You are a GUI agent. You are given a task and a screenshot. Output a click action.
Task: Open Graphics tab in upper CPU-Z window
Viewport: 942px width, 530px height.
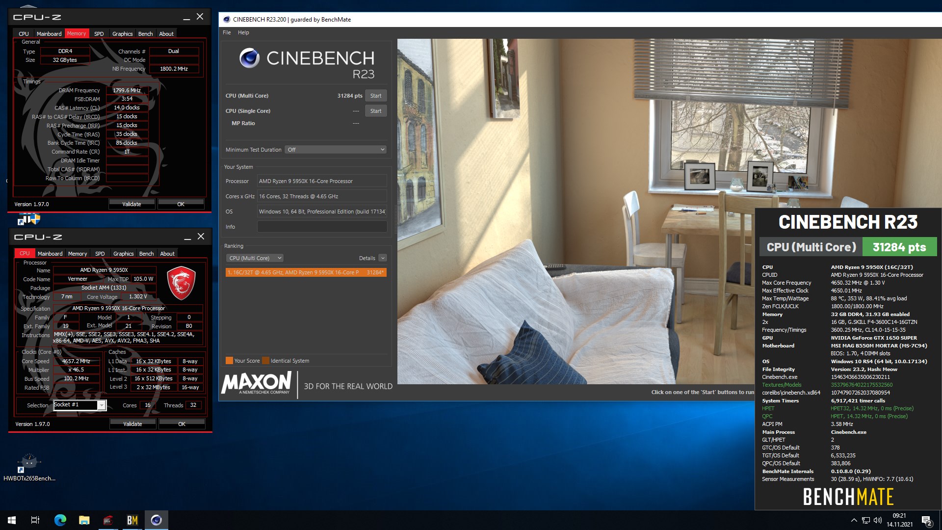122,34
